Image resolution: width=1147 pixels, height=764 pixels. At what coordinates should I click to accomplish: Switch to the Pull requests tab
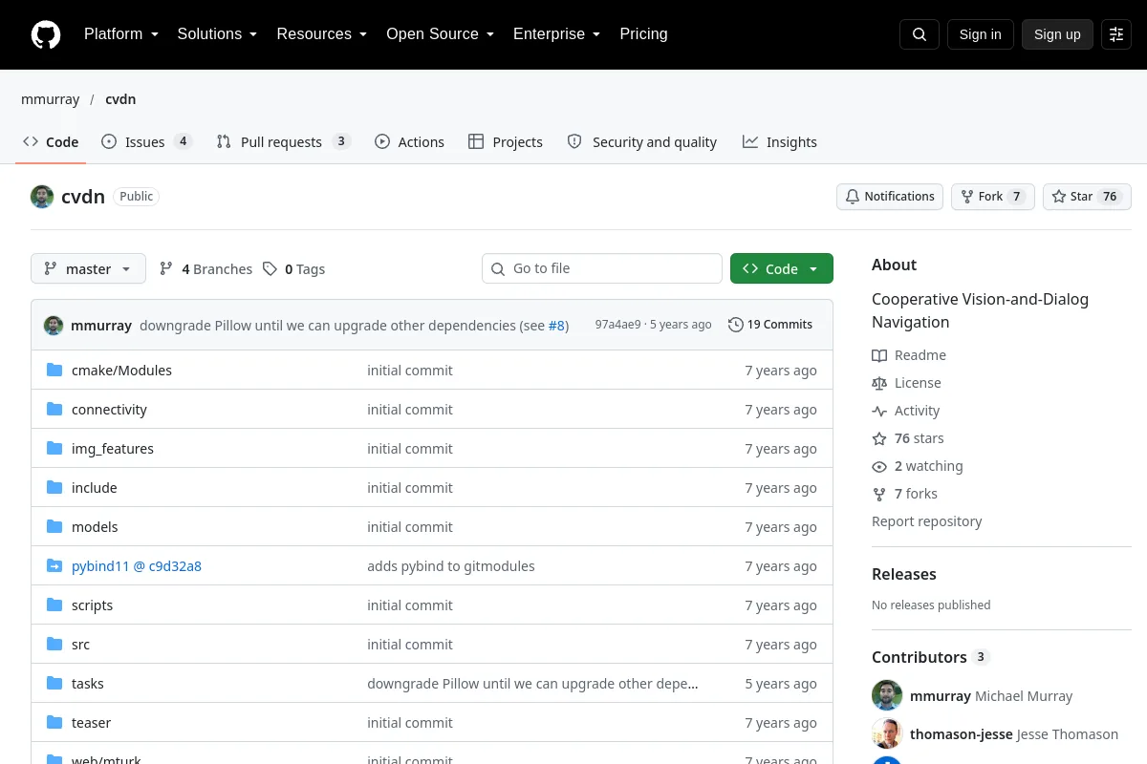point(283,142)
